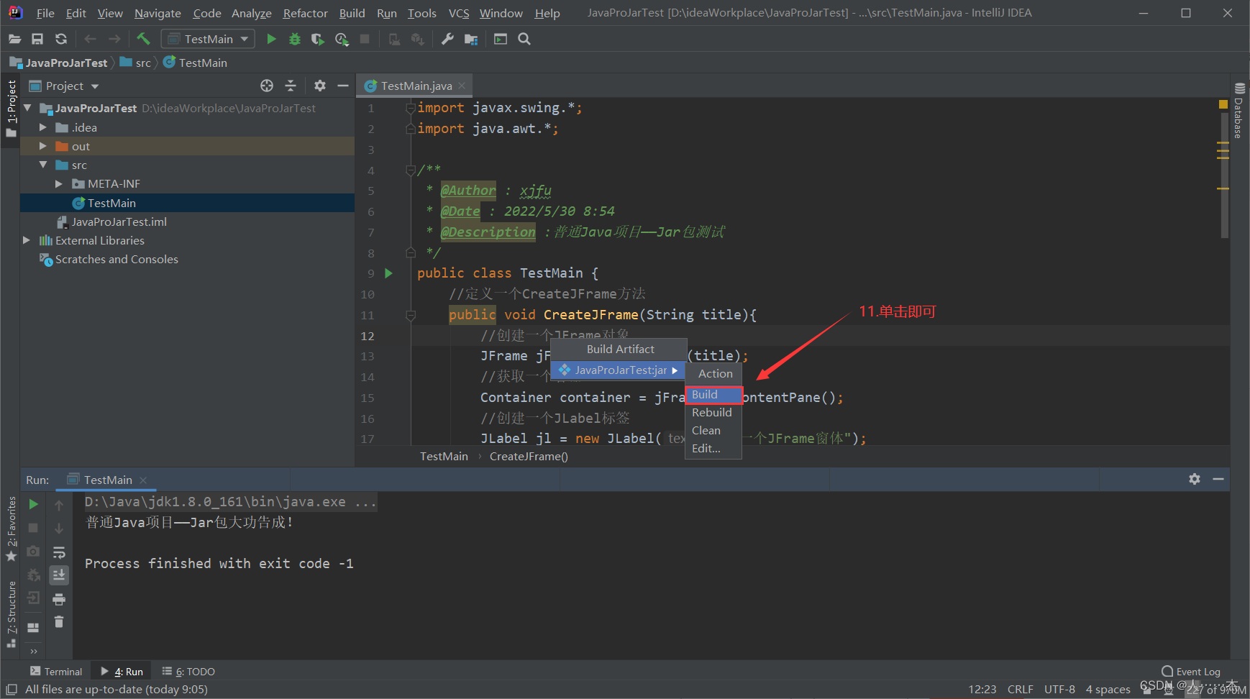The image size is (1250, 699).
Task: Synchronize files with the refresh icon
Action: pyautogui.click(x=61, y=39)
